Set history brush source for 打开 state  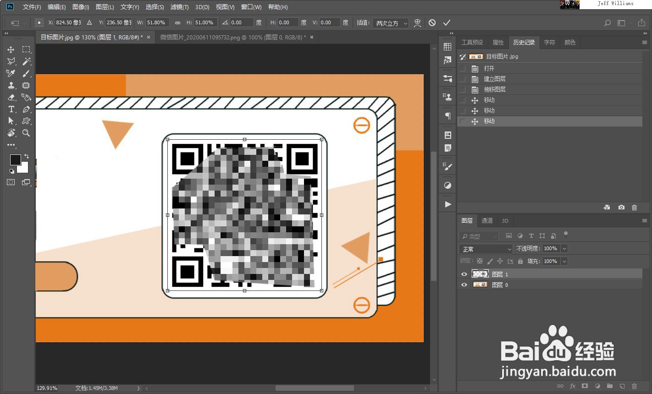[463, 68]
